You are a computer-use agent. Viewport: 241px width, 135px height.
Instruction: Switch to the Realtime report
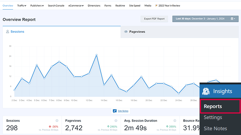[x=120, y=6]
